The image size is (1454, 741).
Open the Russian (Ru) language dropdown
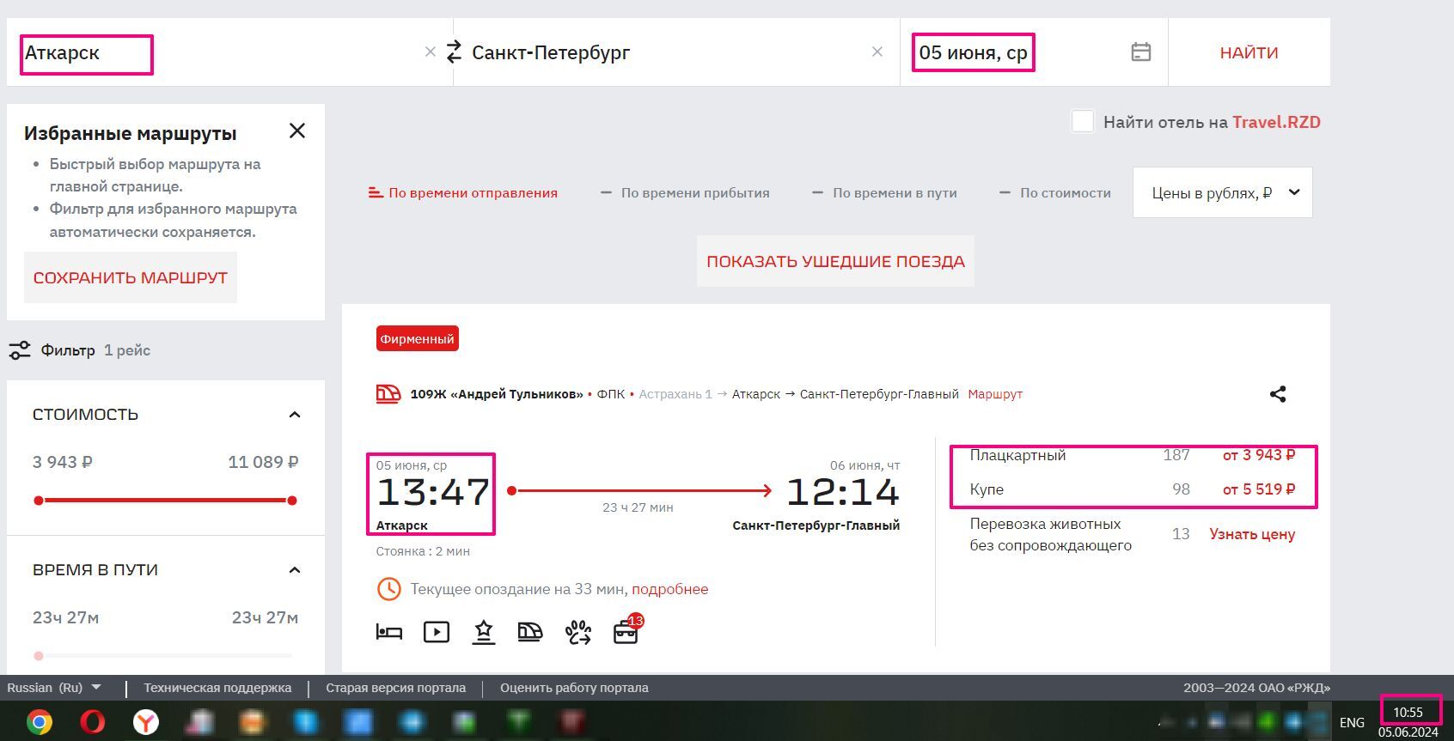click(54, 688)
